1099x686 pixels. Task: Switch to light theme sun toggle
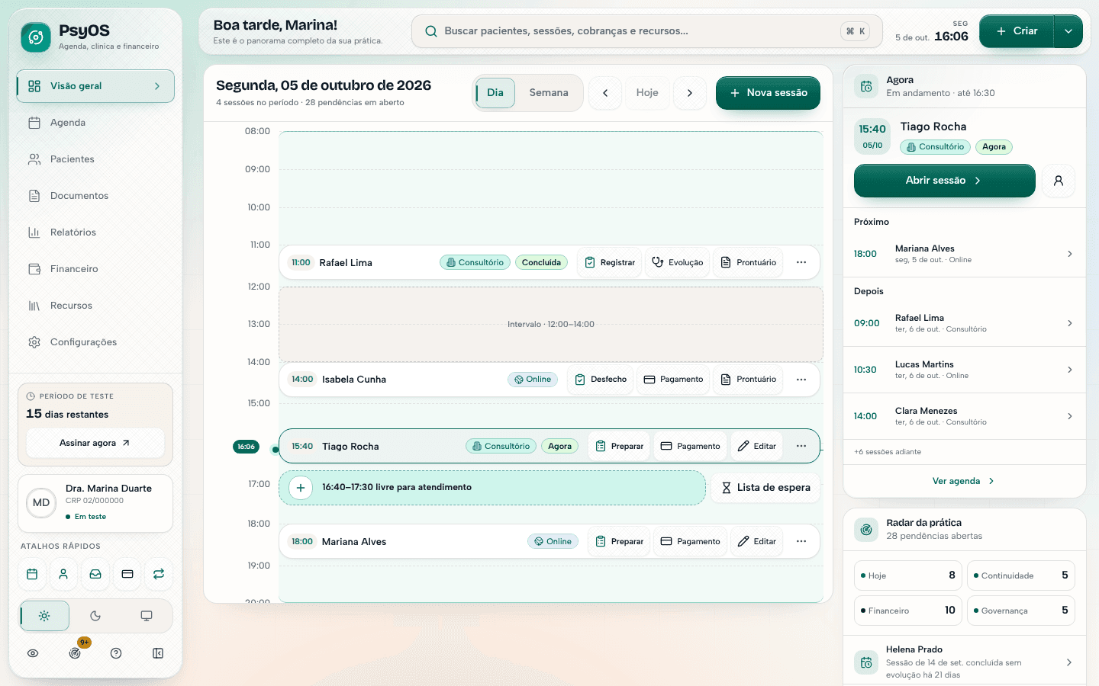(44, 616)
